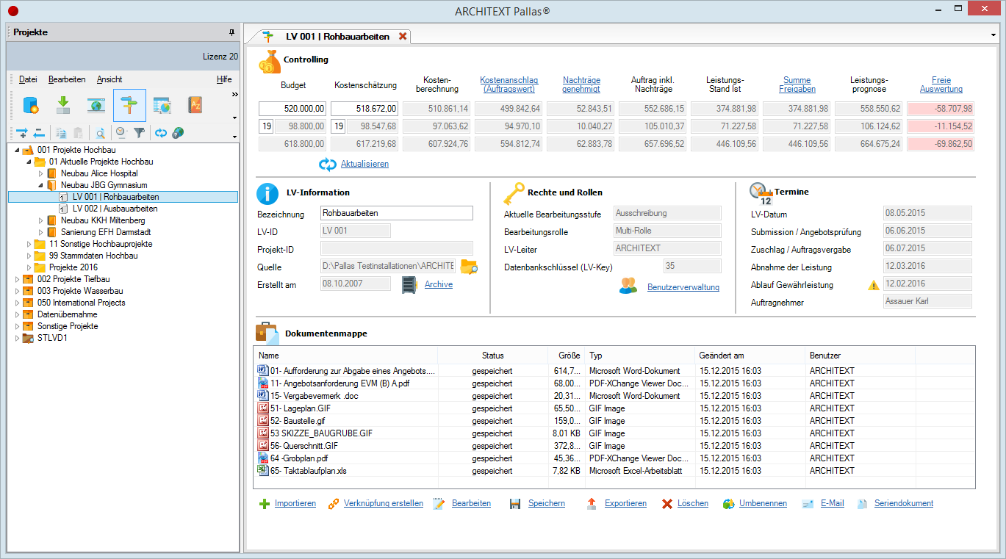Open the Bearbeiten menu
Viewport: 1006px width, 559px height.
pos(67,79)
